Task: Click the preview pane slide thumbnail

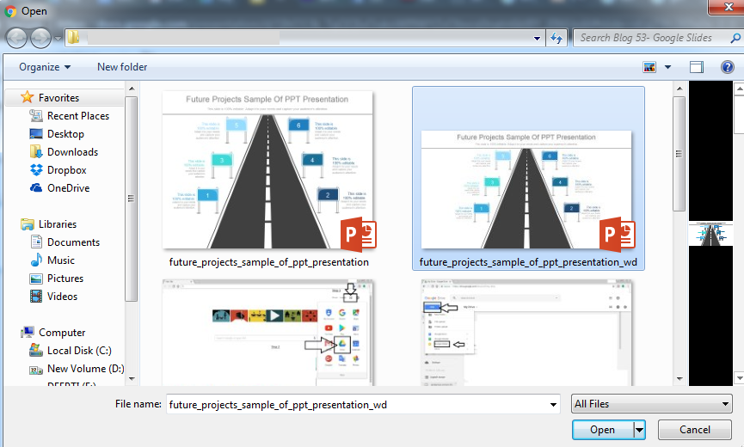Action: pyautogui.click(x=710, y=234)
